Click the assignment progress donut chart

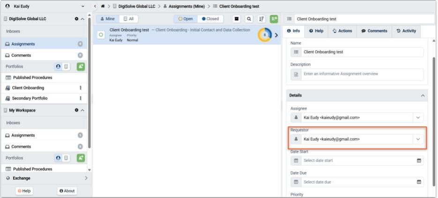(265, 35)
